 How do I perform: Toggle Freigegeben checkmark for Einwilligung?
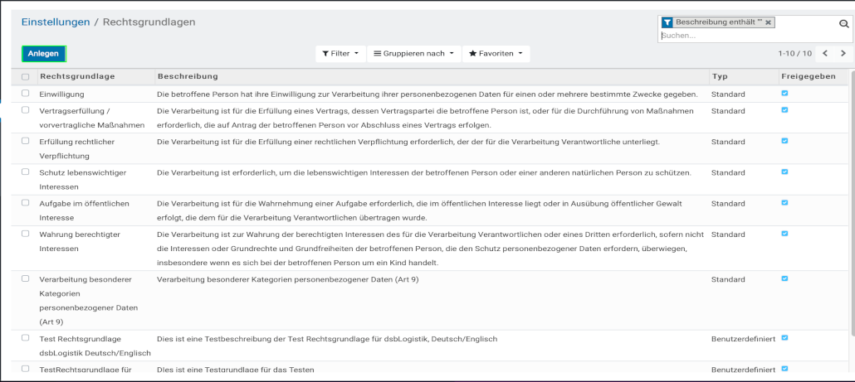coord(784,94)
